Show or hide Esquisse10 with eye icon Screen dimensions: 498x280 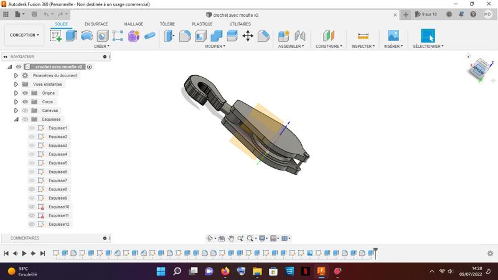point(32,207)
